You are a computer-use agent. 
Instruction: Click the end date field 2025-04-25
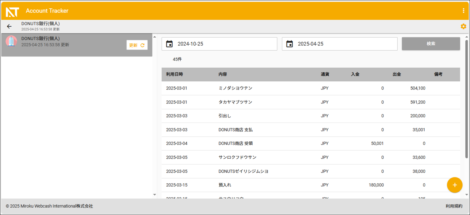coord(340,44)
